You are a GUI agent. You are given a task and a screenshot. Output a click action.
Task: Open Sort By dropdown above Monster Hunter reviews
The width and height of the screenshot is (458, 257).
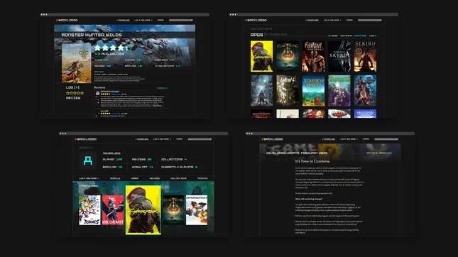coord(163,88)
